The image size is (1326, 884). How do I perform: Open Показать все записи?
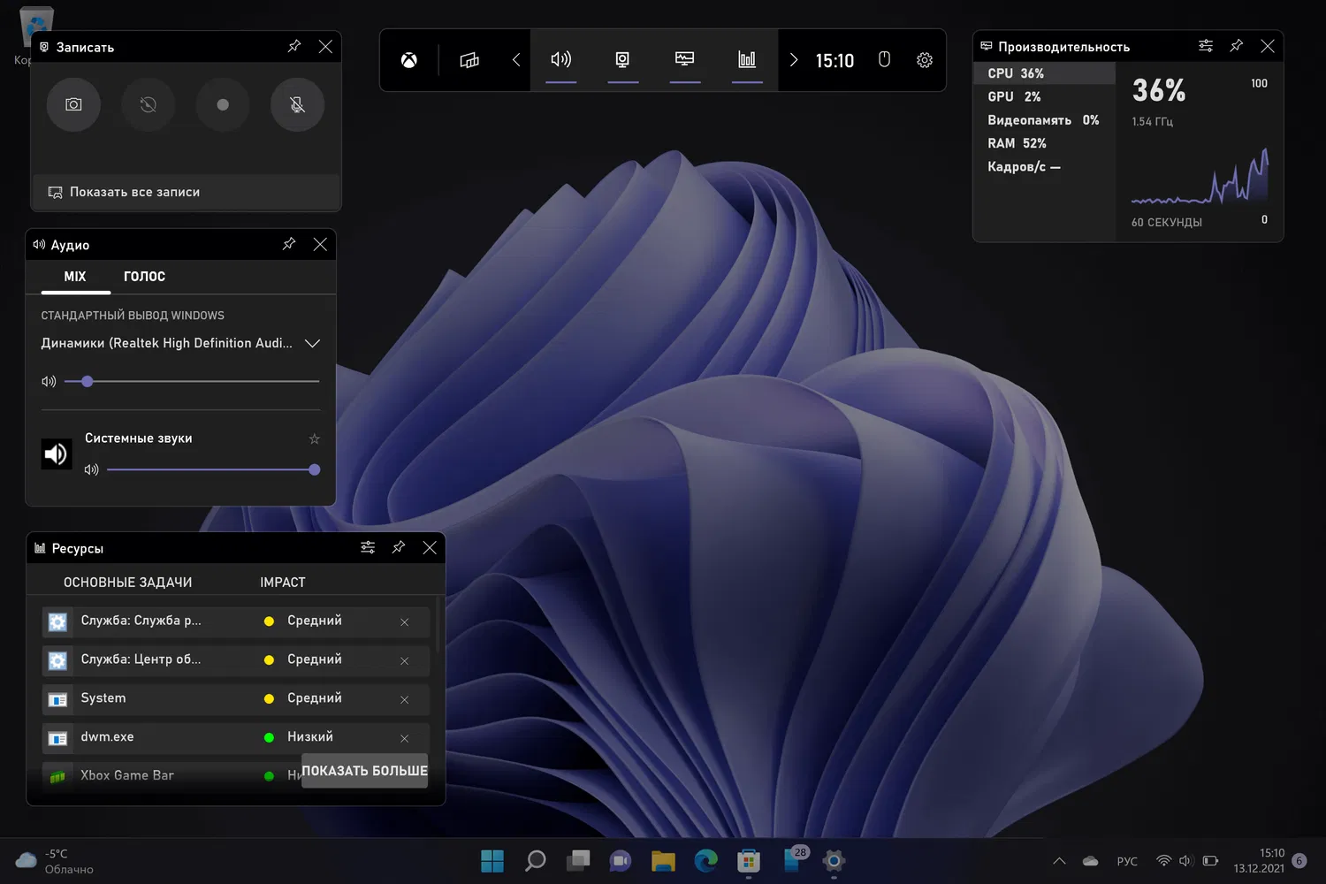click(x=134, y=192)
